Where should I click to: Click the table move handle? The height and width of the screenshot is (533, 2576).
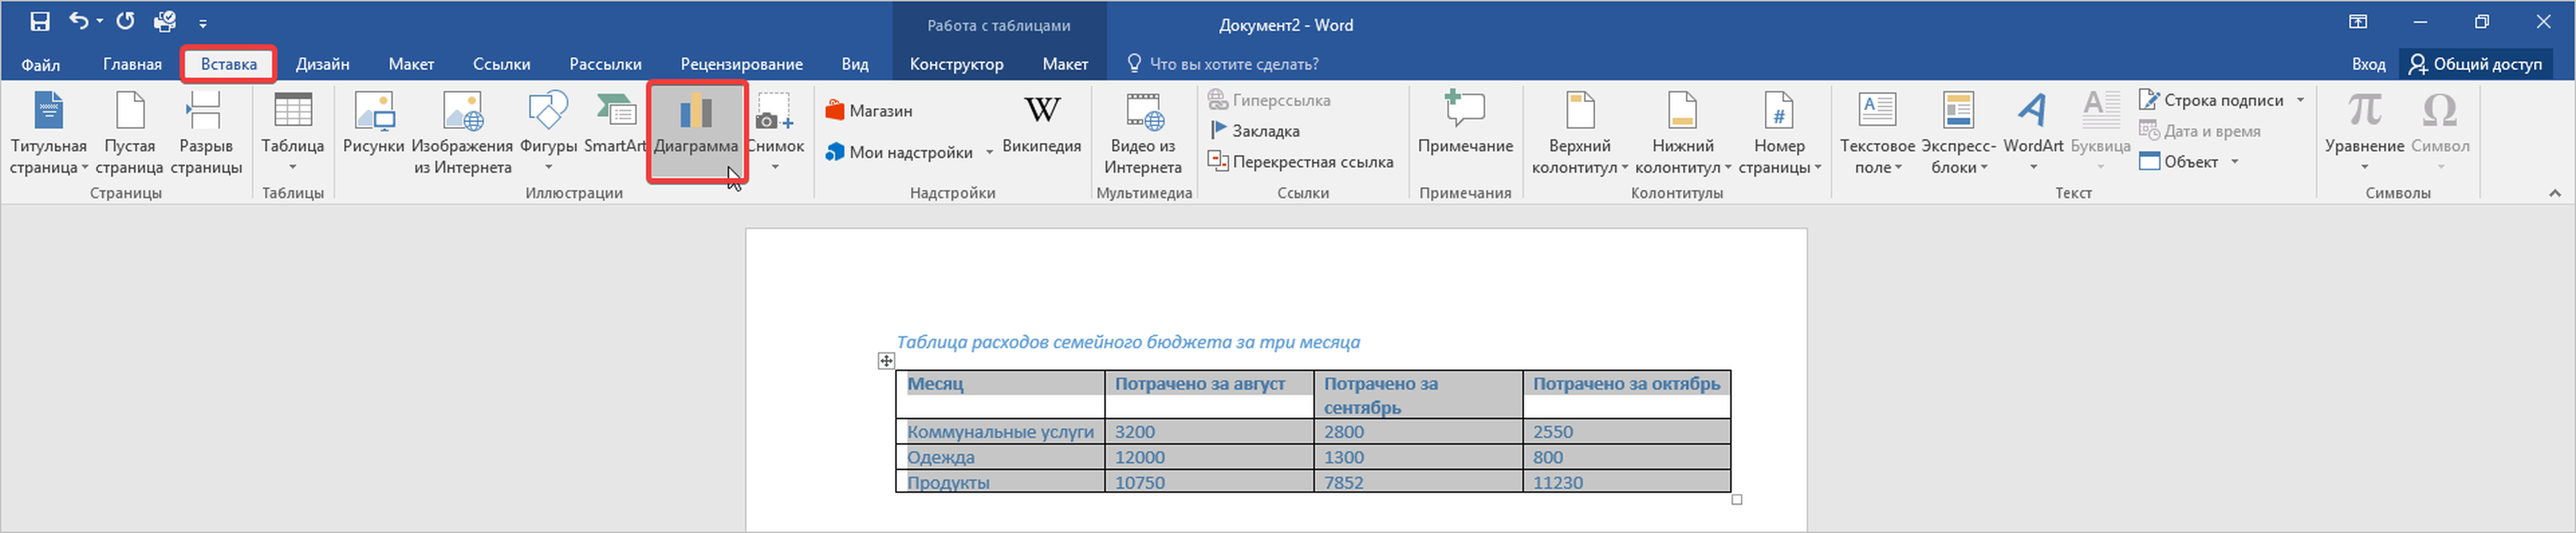[886, 361]
